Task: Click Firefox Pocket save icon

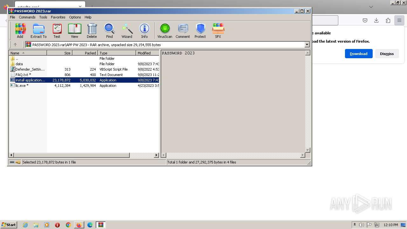Action: click(365, 20)
